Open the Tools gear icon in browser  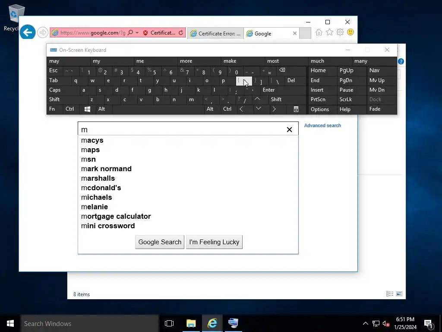pos(340,32)
